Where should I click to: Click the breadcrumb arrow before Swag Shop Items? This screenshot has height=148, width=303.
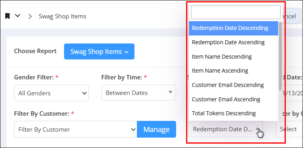tap(30, 16)
